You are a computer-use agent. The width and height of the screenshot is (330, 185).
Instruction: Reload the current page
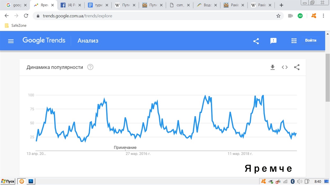26,16
